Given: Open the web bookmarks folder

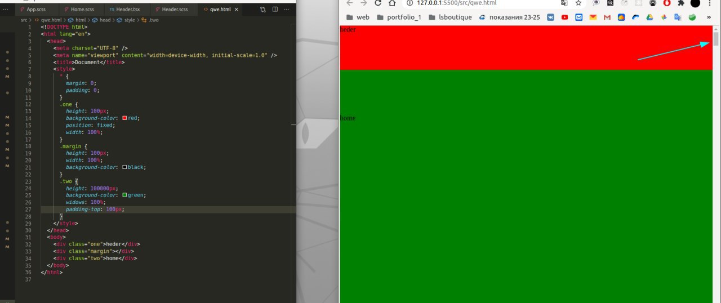Looking at the screenshot, I should click(358, 17).
